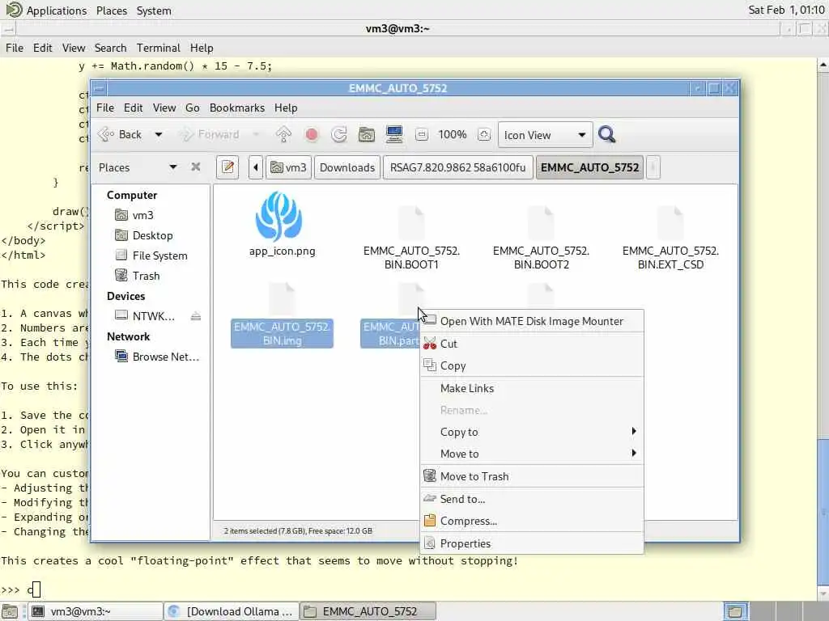The width and height of the screenshot is (829, 621).
Task: Click the EMMC_AUTO_5752 taskbar button
Action: point(368,611)
